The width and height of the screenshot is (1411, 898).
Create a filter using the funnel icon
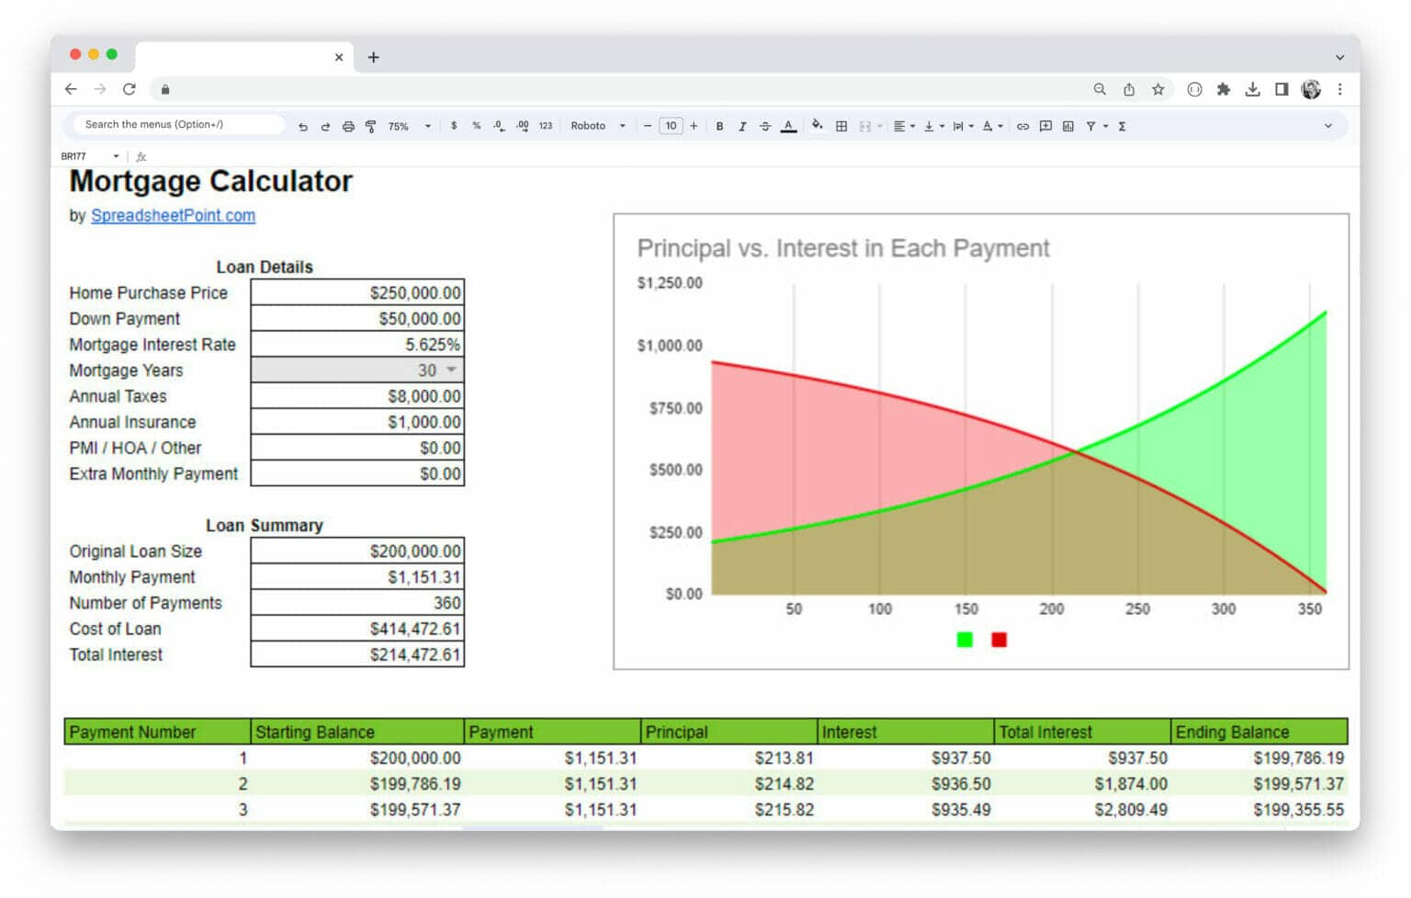(1091, 126)
